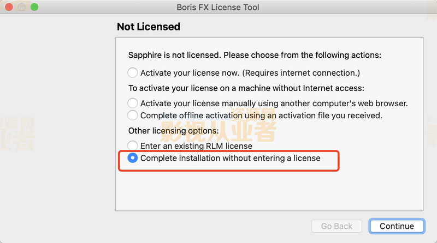Close the Boris FX License Tool window

click(x=9, y=7)
